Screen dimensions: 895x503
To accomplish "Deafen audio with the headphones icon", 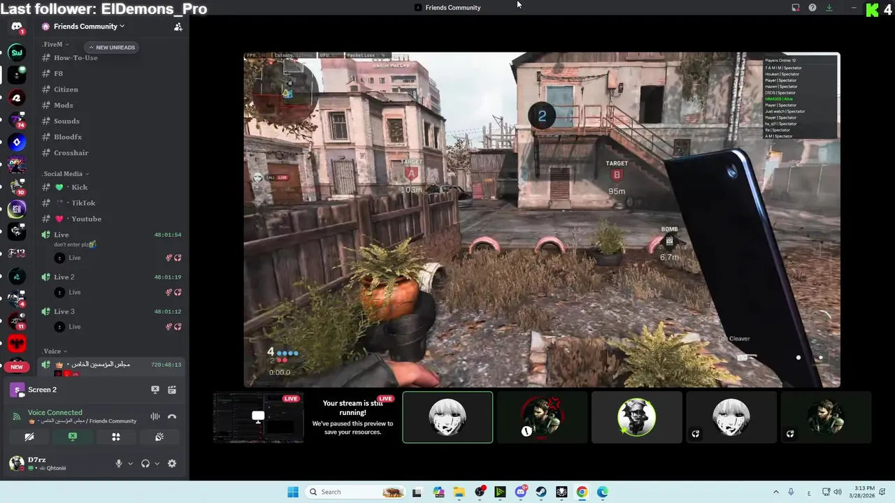I will [145, 464].
